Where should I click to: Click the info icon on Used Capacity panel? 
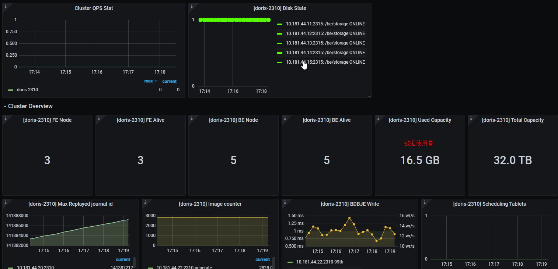378,118
